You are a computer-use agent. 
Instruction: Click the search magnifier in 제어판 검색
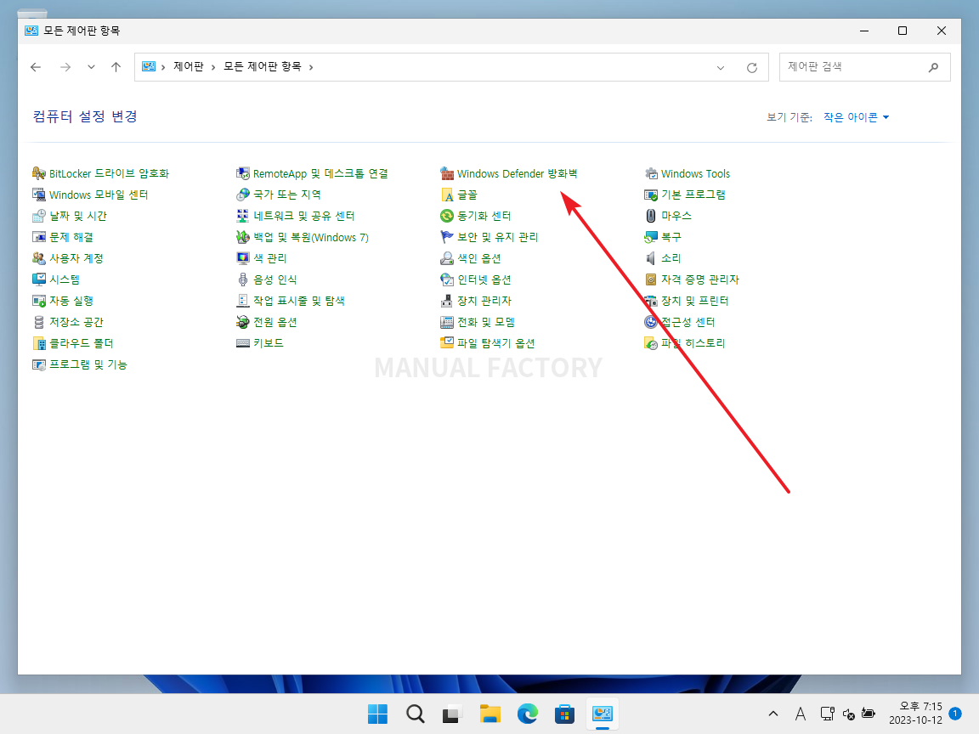point(933,67)
